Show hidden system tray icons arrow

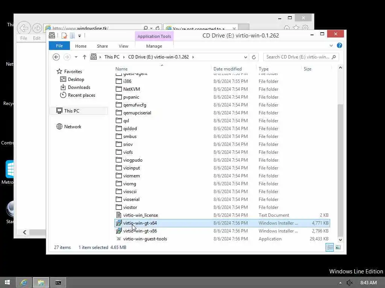340,283
